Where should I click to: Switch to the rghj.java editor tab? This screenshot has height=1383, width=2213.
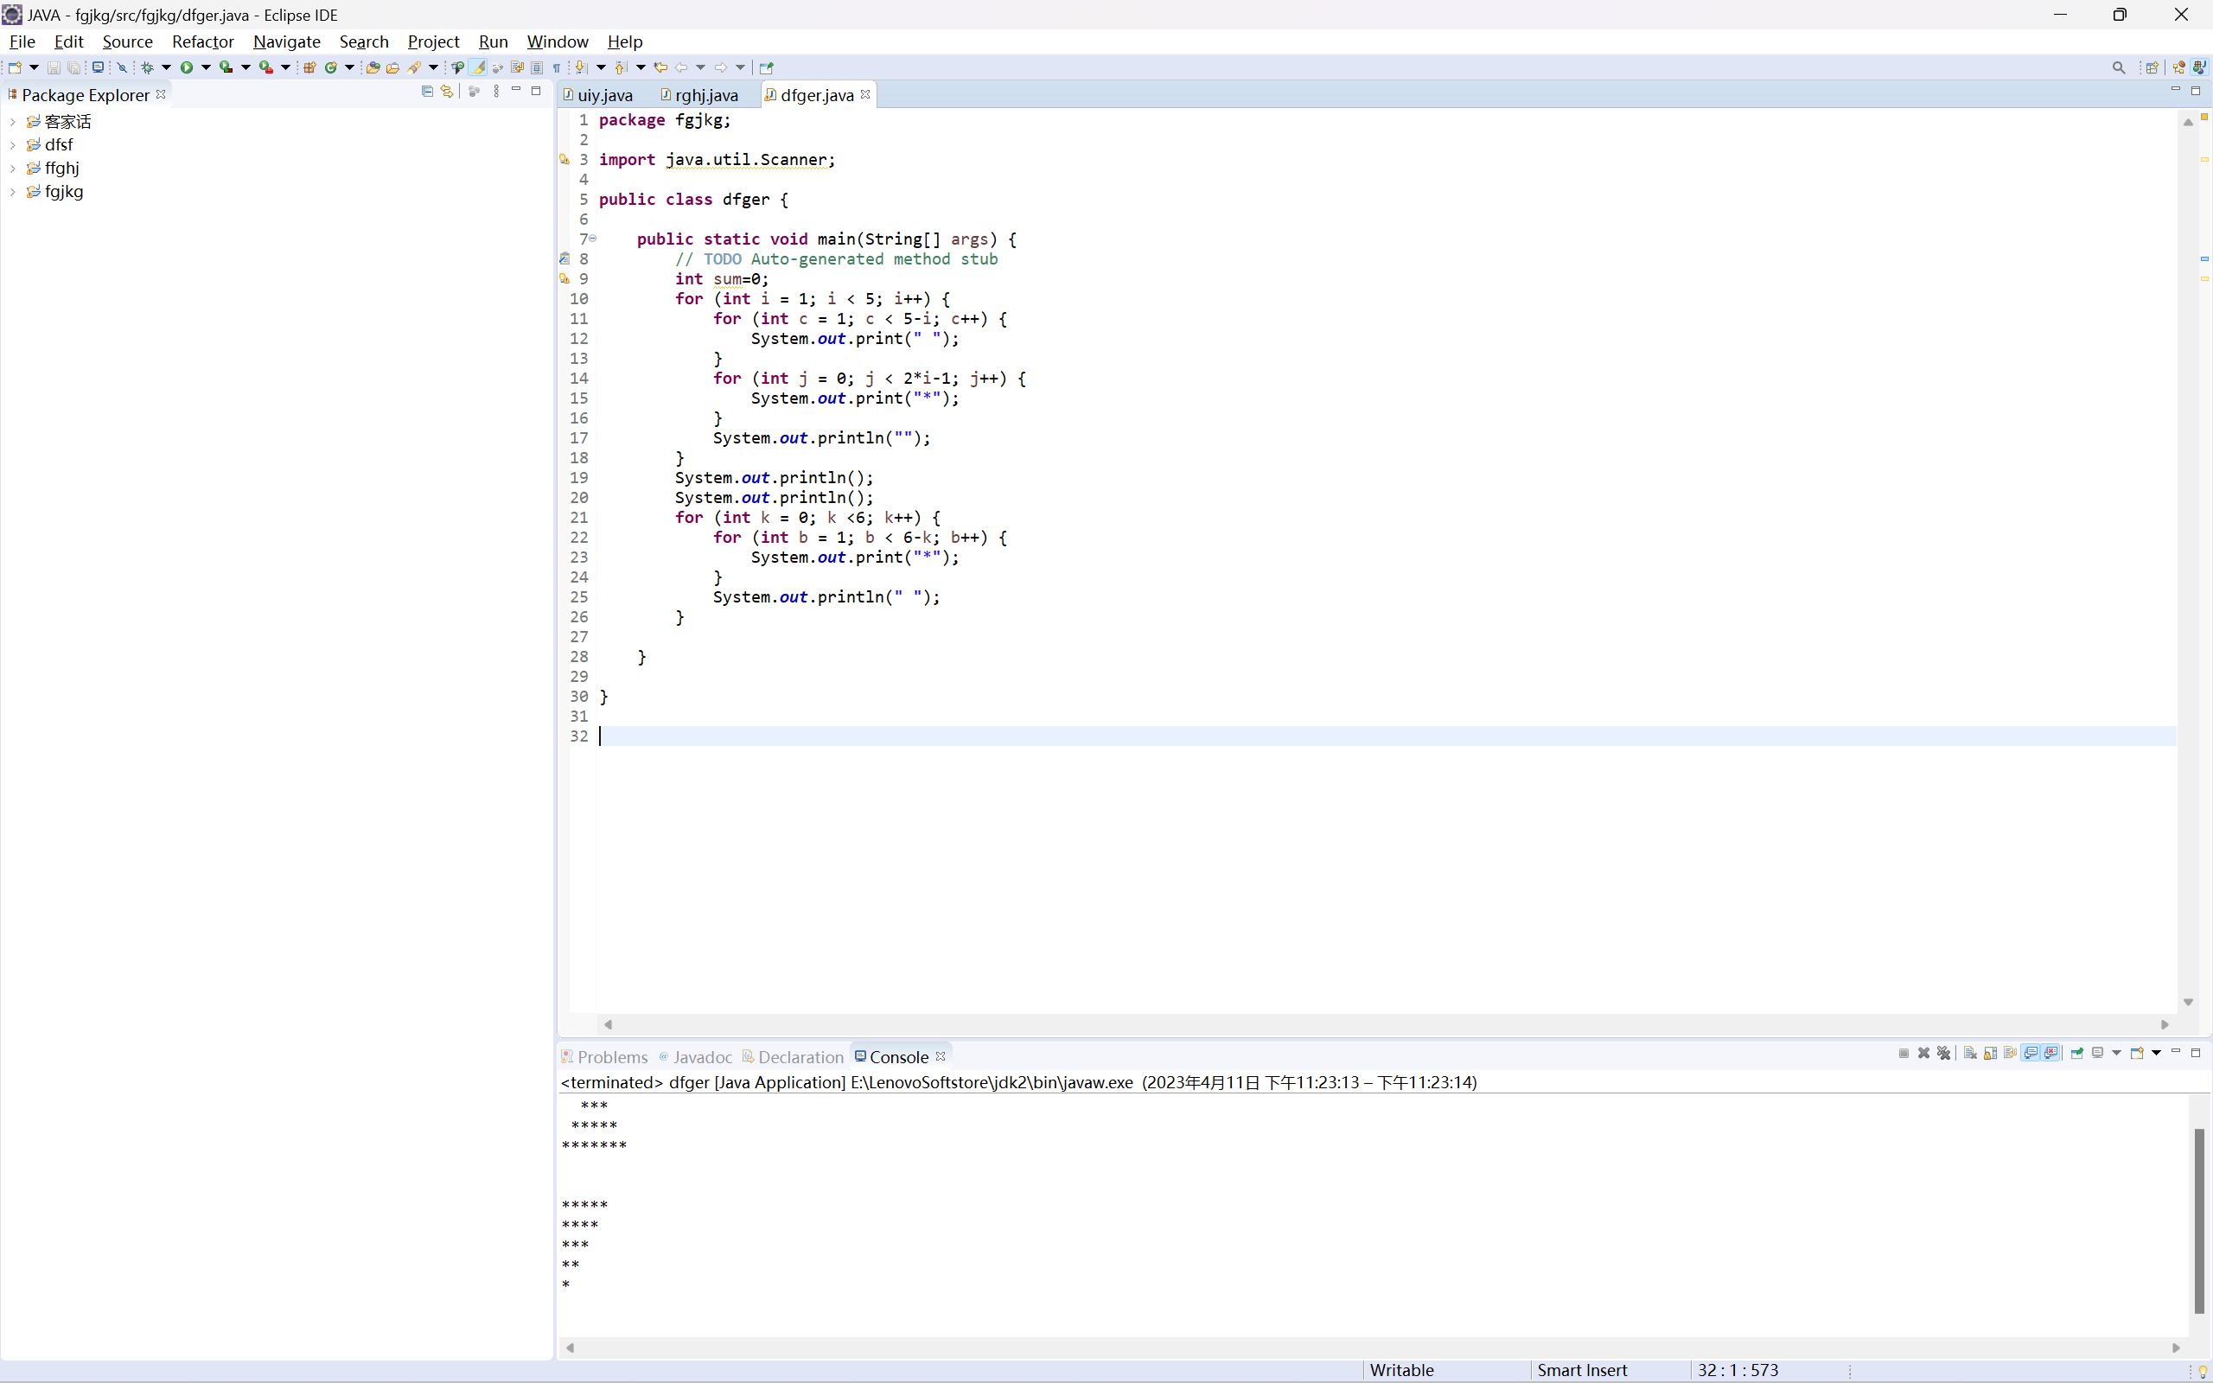coord(705,95)
